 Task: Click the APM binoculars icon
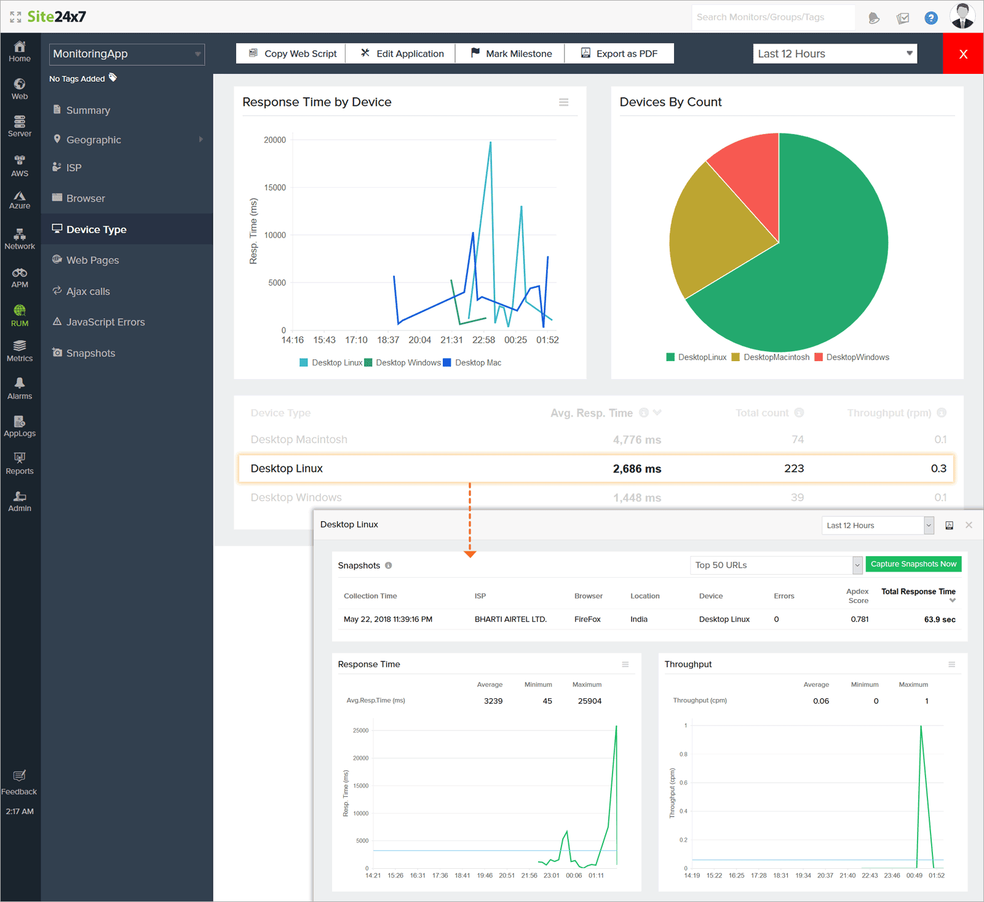tap(20, 273)
